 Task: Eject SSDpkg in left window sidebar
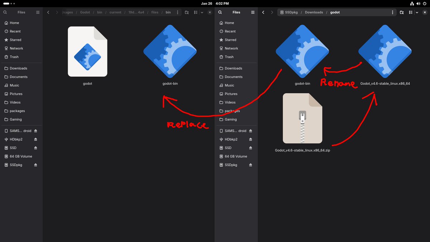click(x=35, y=165)
